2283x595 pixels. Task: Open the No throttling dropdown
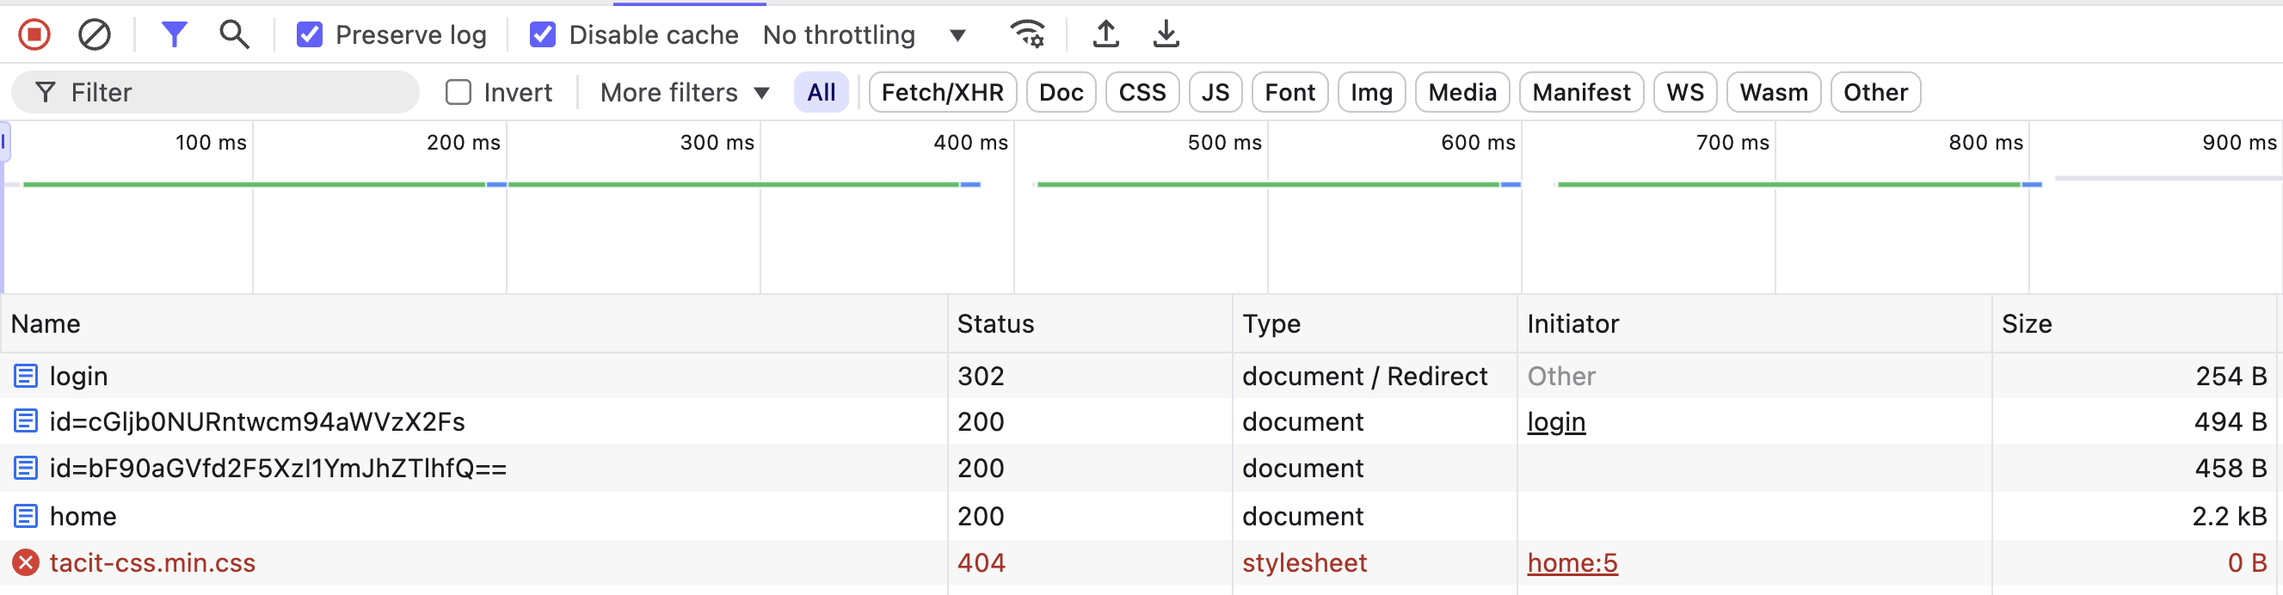coord(865,34)
